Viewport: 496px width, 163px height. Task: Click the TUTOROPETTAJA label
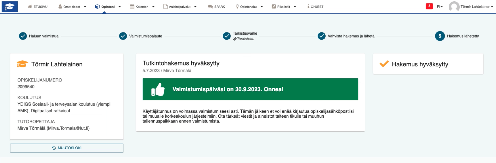tap(36, 121)
